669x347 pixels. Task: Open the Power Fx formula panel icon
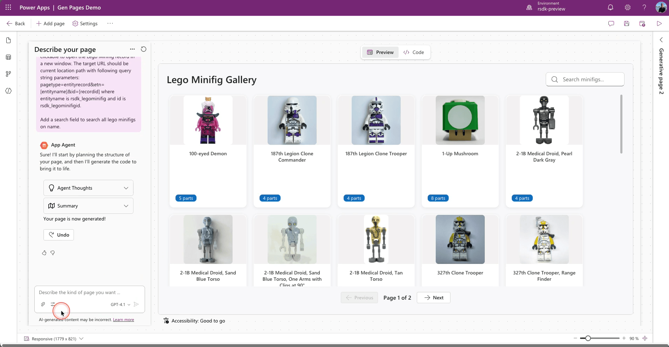8,91
